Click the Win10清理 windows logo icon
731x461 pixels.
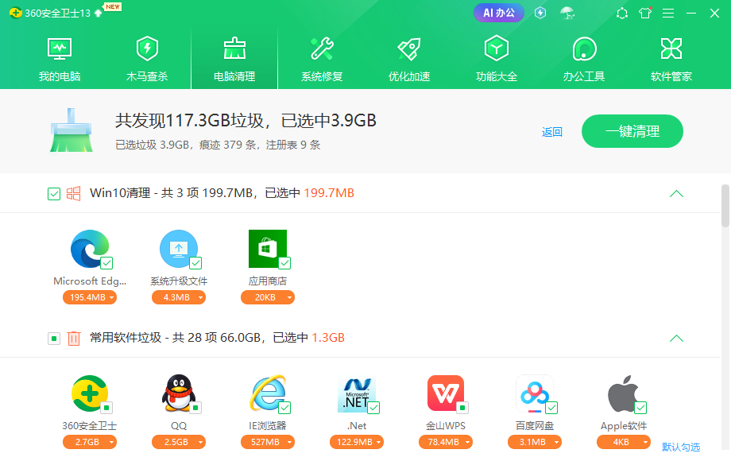click(74, 193)
